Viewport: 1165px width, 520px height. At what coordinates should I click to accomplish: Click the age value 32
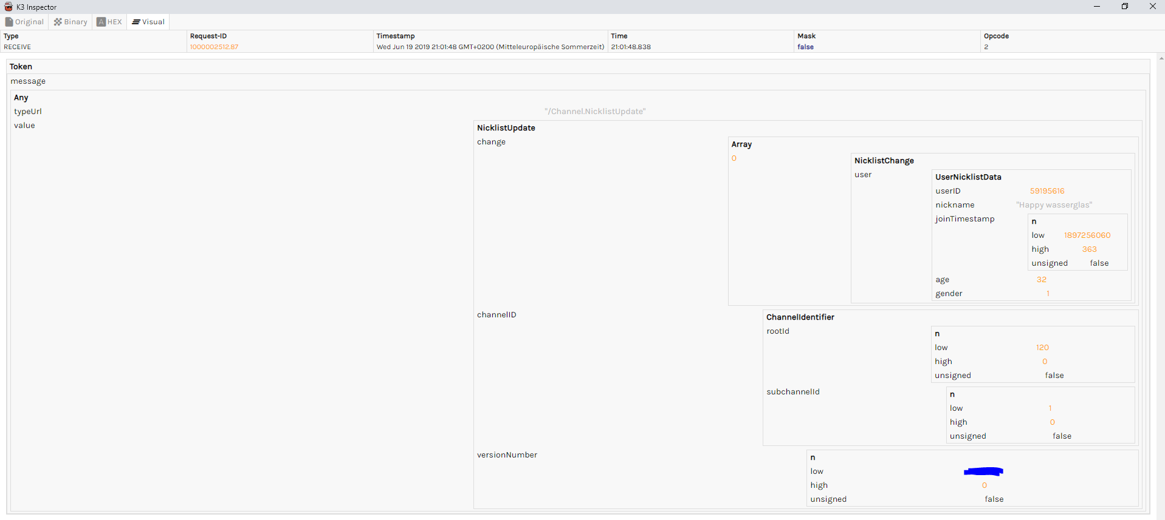[x=1042, y=280]
